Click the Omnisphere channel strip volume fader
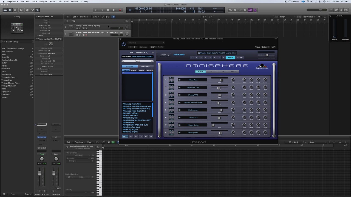The image size is (351, 197). pyautogui.click(x=39, y=173)
